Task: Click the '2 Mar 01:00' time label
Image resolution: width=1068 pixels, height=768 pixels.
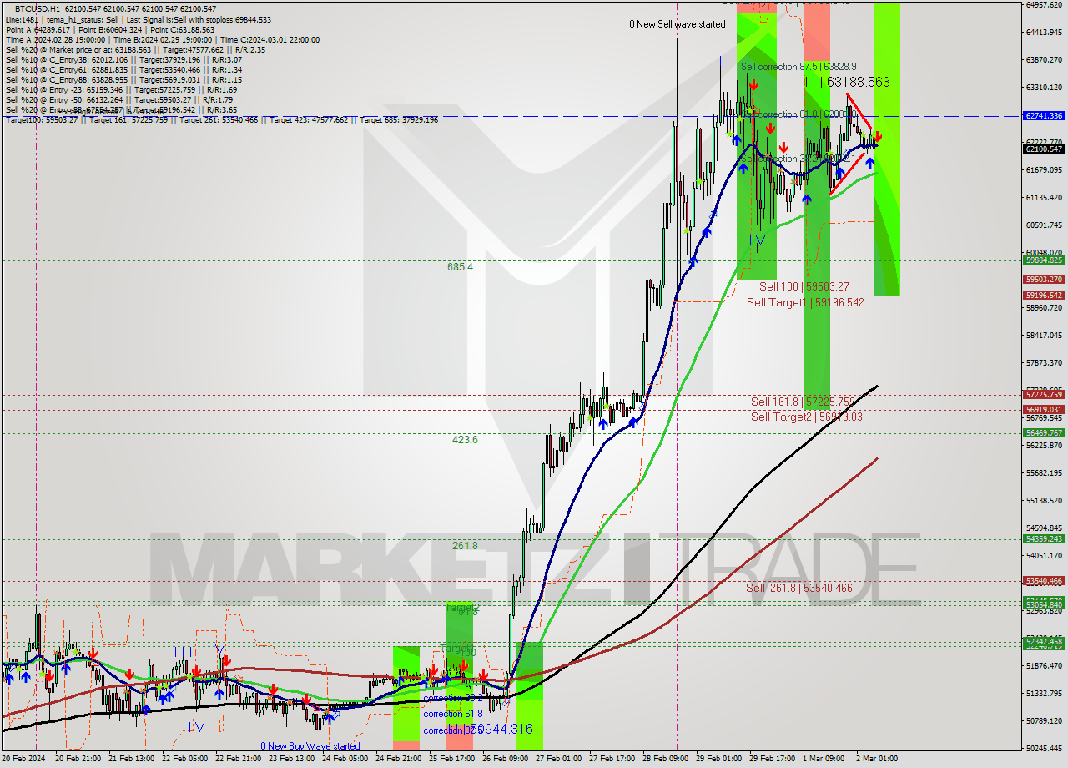Action: pyautogui.click(x=877, y=759)
